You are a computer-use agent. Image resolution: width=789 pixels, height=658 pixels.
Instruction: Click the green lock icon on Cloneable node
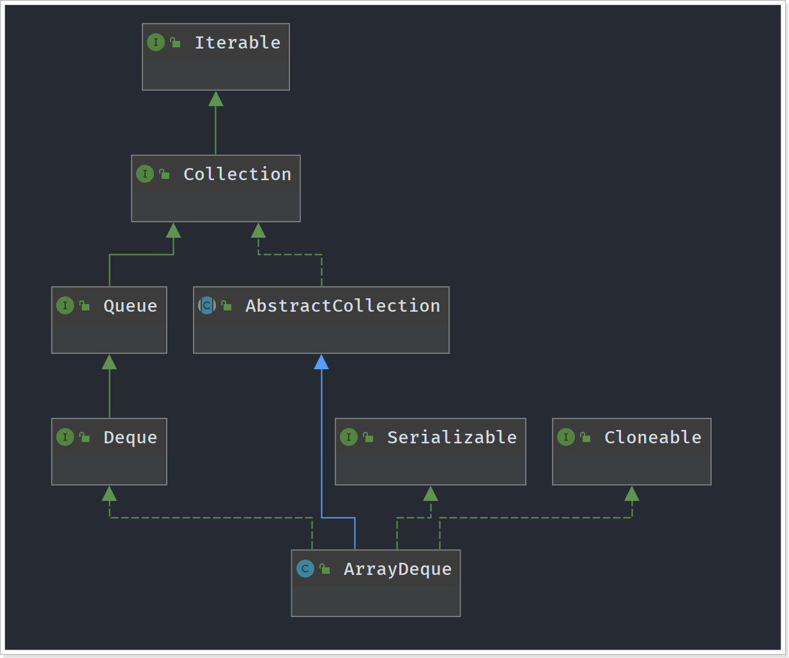click(x=585, y=438)
